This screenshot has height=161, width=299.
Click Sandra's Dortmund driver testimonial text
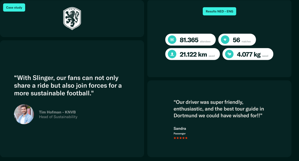[x=219, y=109]
